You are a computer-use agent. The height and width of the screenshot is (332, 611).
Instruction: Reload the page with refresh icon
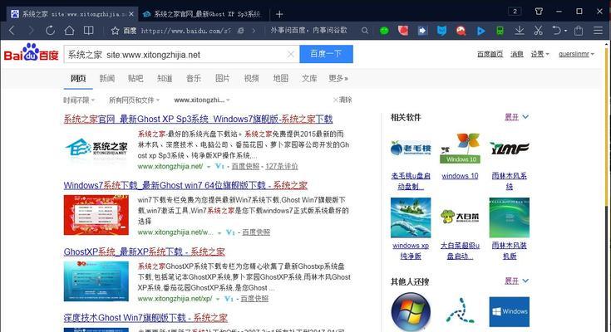coord(50,31)
